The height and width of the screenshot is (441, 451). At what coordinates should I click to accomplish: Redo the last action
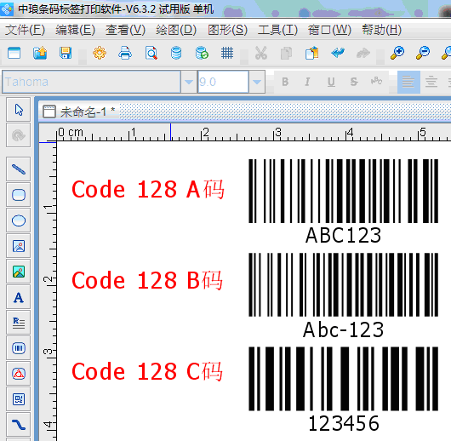click(x=363, y=53)
